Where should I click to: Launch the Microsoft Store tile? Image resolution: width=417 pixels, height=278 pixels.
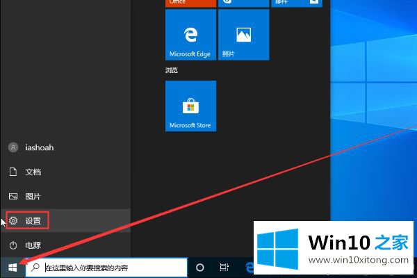pos(190,106)
